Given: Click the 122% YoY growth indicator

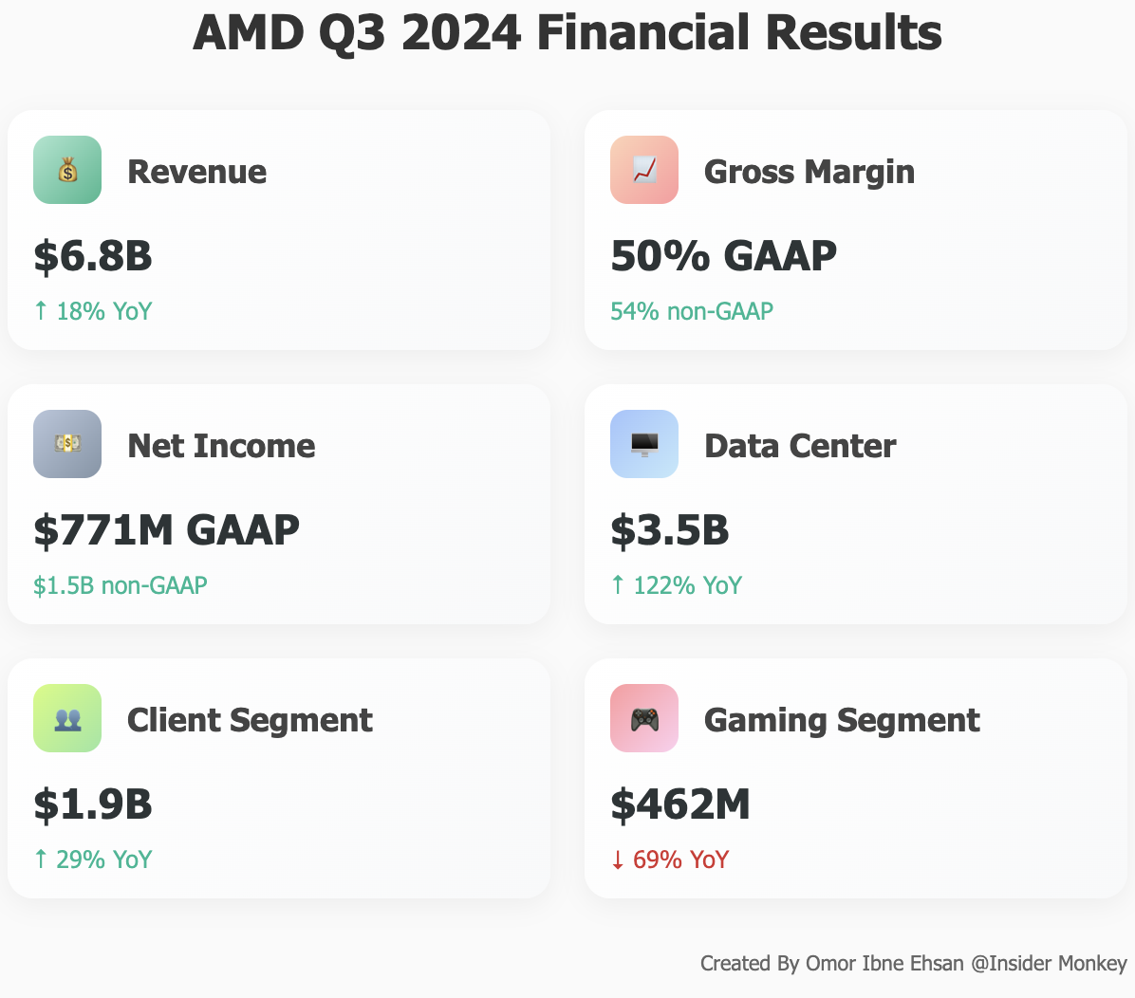Looking at the screenshot, I should (677, 585).
